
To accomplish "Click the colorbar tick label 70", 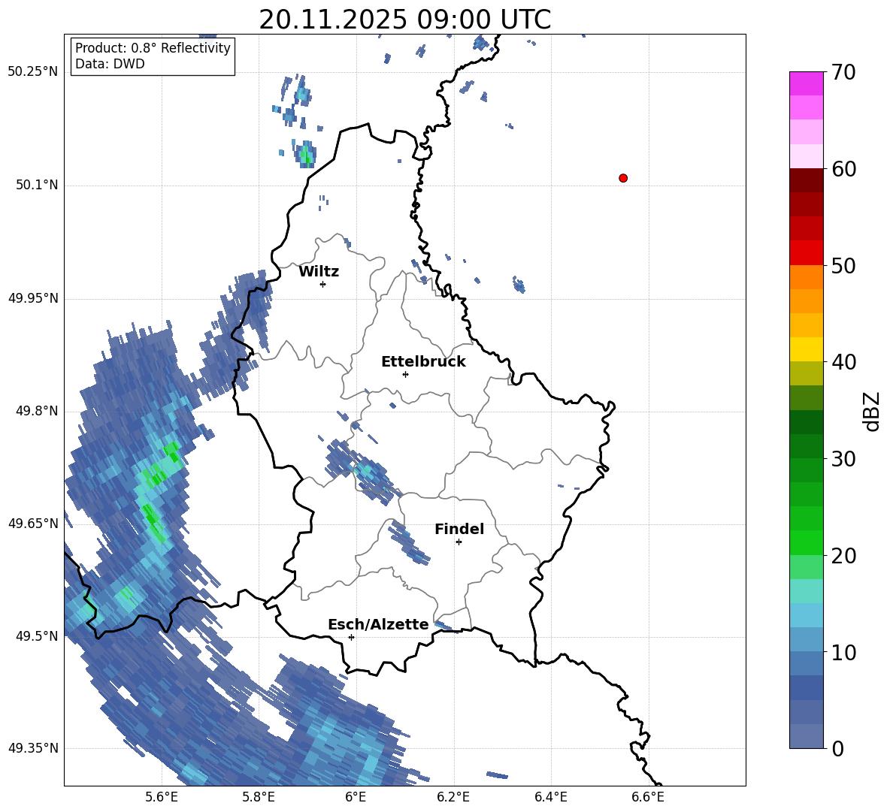I will [843, 72].
